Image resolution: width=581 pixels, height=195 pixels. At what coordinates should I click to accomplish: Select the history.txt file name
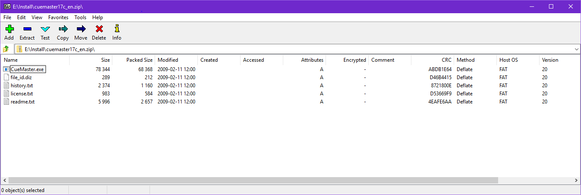coord(22,86)
